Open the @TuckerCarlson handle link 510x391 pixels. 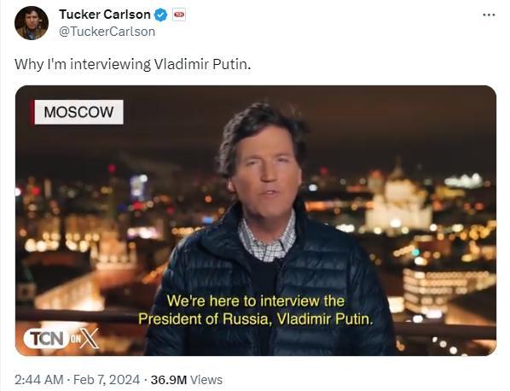click(x=107, y=32)
